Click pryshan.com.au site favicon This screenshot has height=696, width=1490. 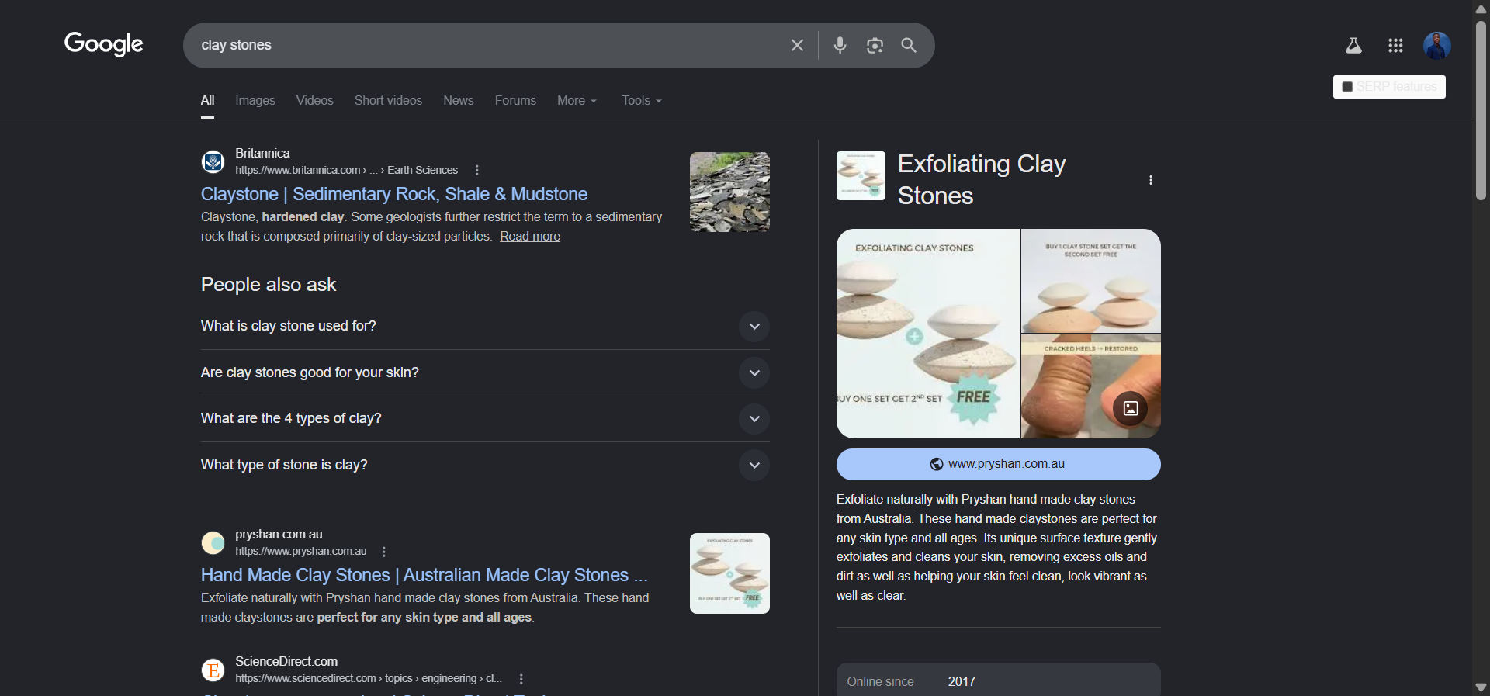tap(213, 543)
